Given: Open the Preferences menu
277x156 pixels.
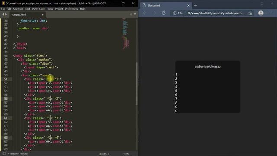Looking at the screenshot, I should pyautogui.click(x=71, y=9).
